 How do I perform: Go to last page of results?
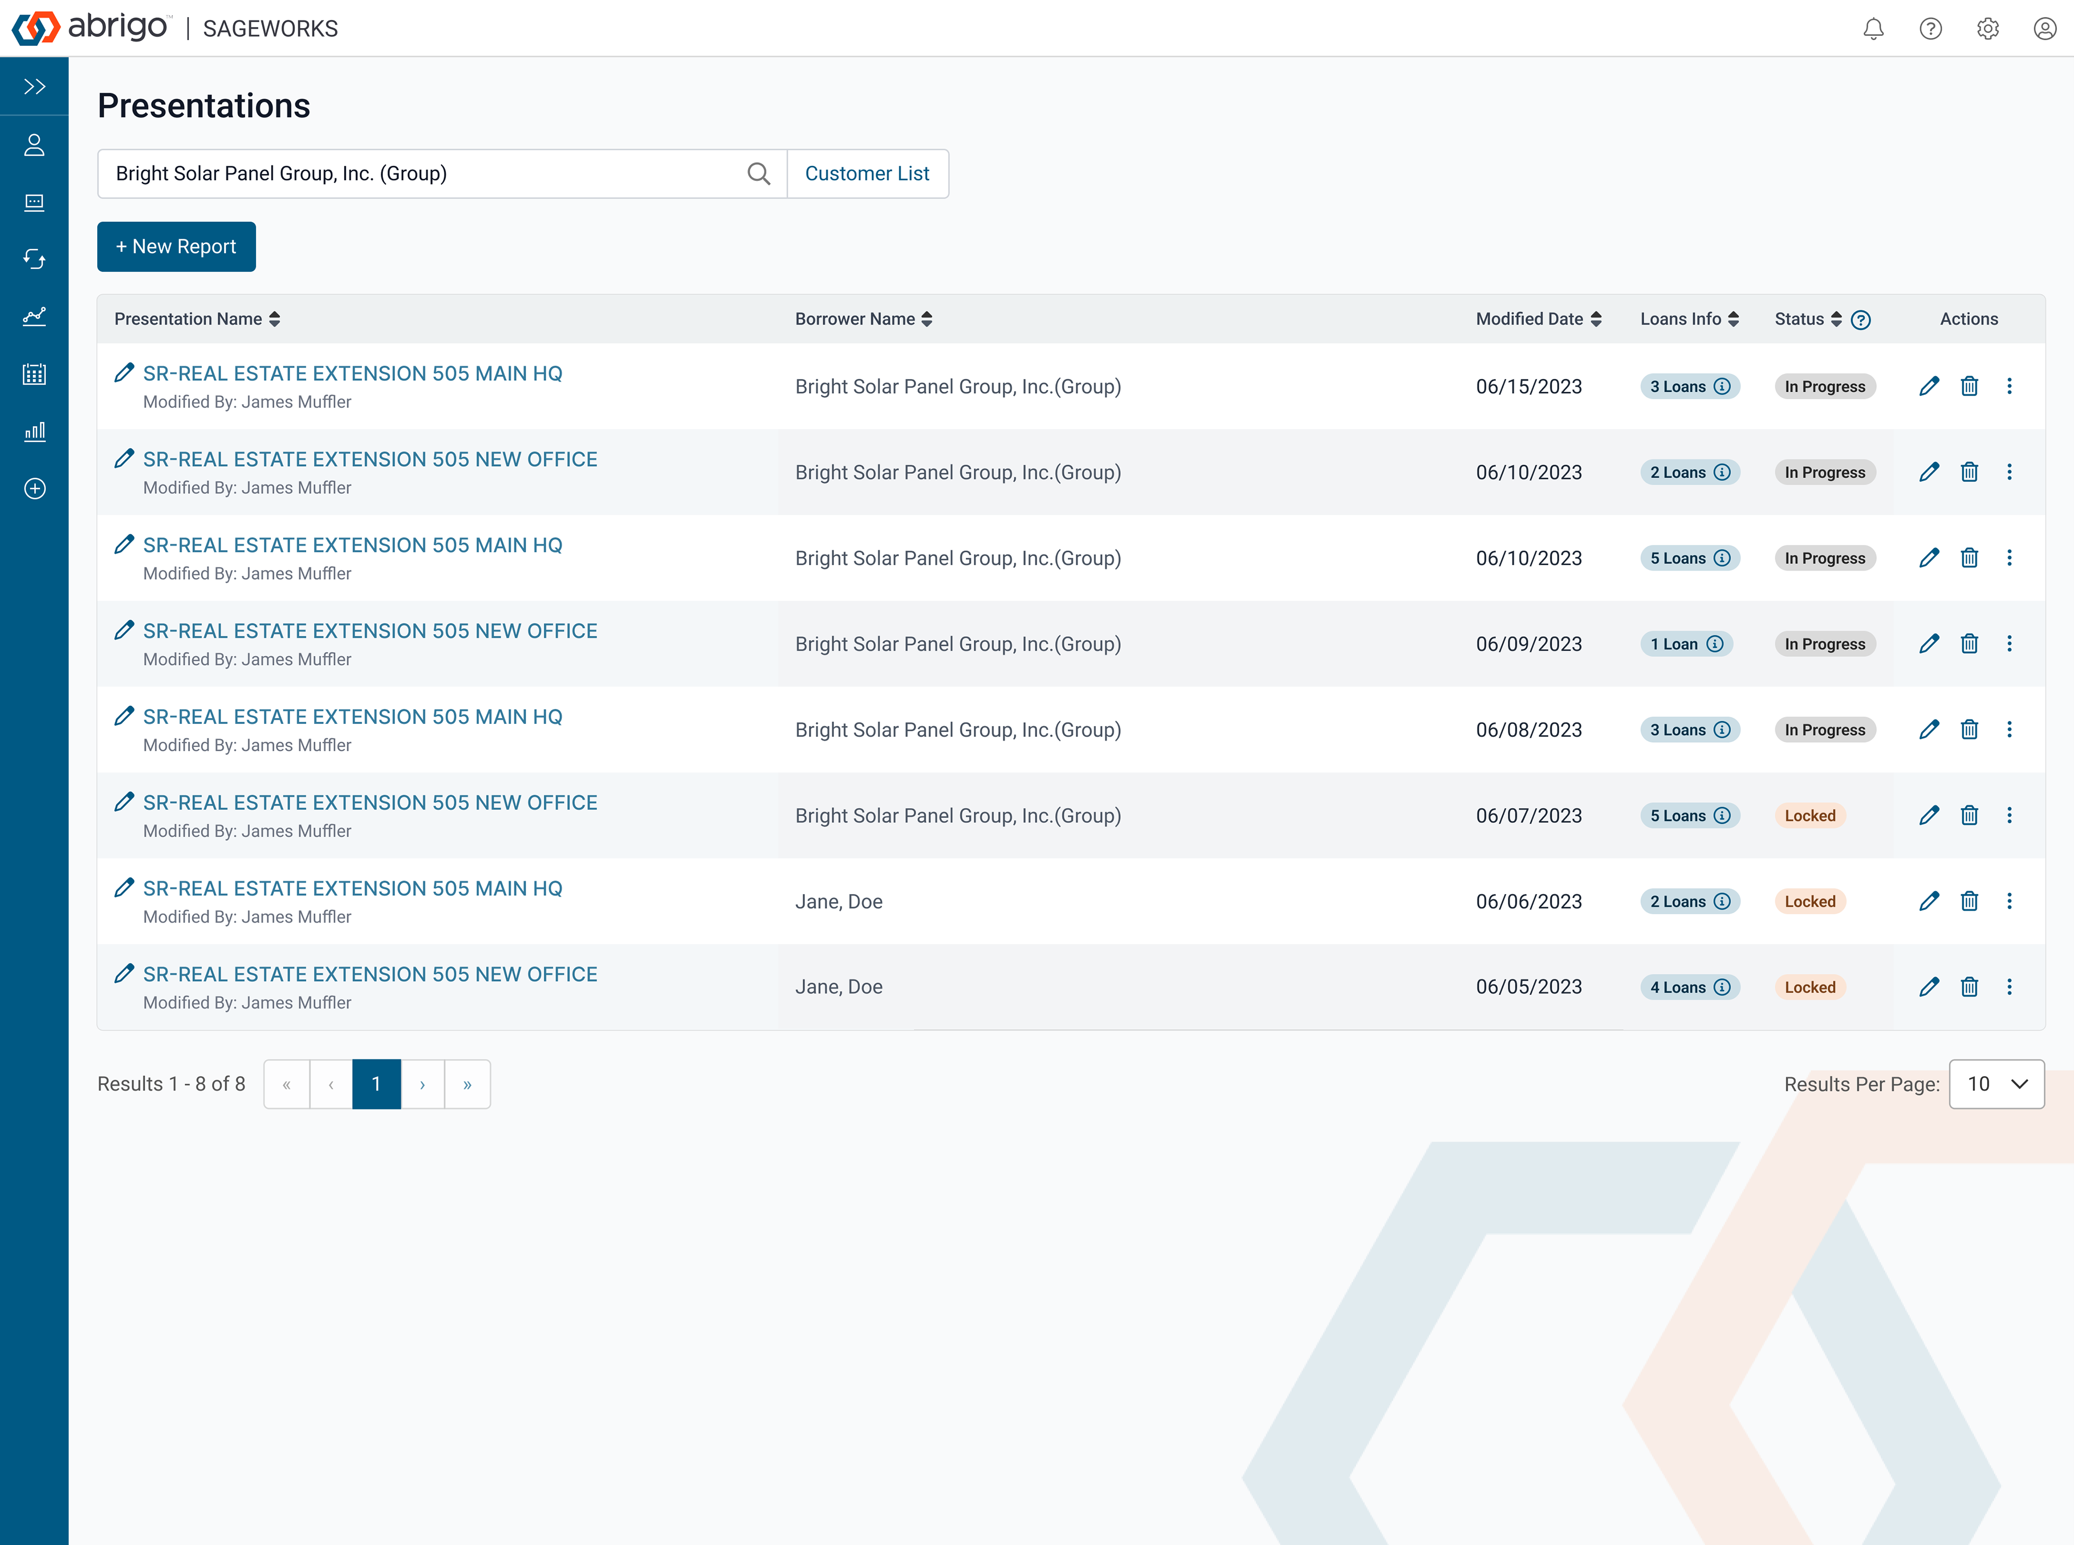468,1084
